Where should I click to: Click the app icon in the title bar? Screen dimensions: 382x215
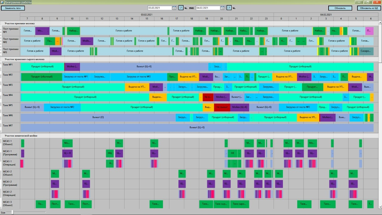(x=2, y=2)
